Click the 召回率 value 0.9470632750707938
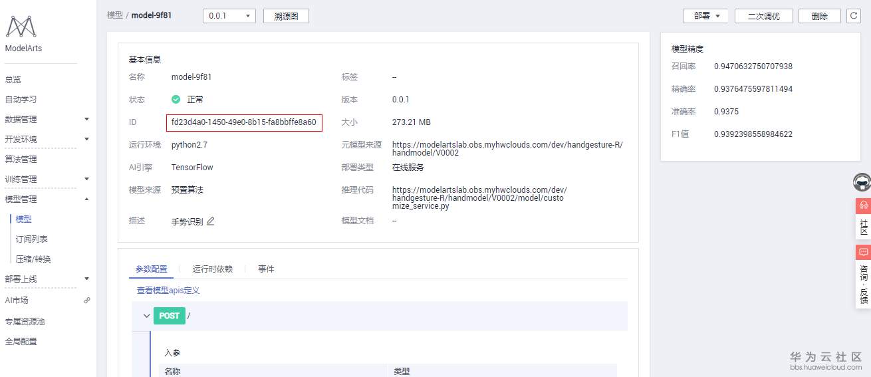This screenshot has width=871, height=377. pos(753,66)
